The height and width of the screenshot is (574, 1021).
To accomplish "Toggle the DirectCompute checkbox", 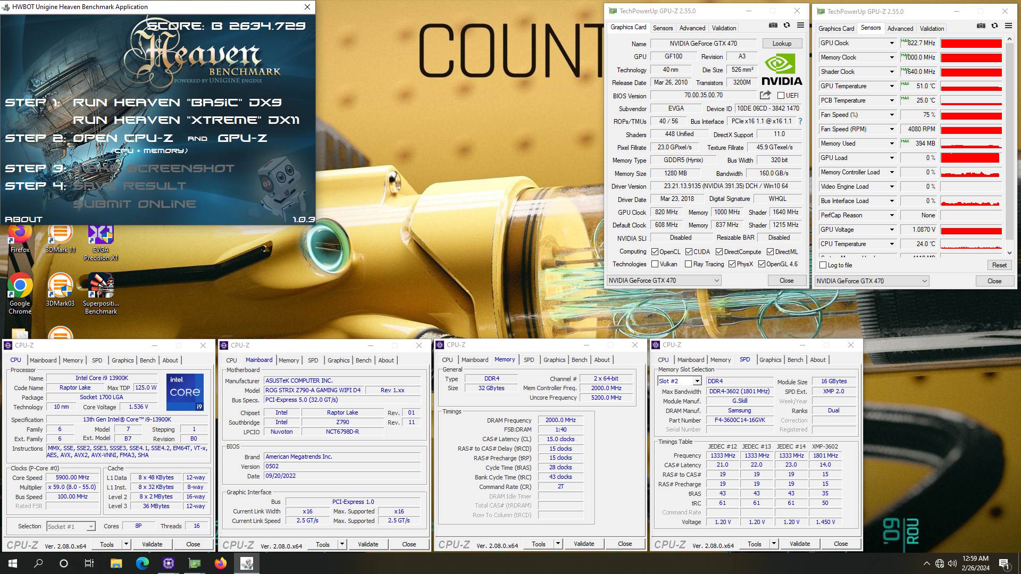I will pos(719,252).
